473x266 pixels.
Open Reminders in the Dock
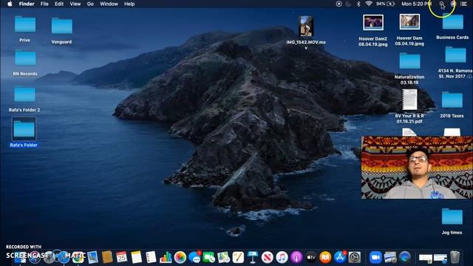(x=151, y=257)
